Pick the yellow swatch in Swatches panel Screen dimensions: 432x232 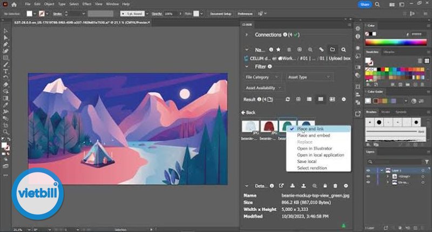point(387,69)
